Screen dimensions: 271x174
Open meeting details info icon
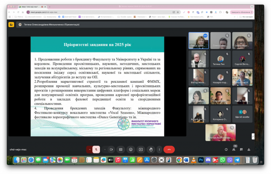pyautogui.click(x=226, y=149)
